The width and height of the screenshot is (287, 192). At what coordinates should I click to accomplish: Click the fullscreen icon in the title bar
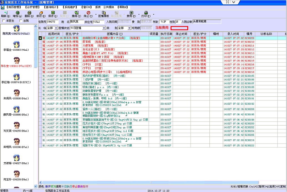click(x=227, y=2)
